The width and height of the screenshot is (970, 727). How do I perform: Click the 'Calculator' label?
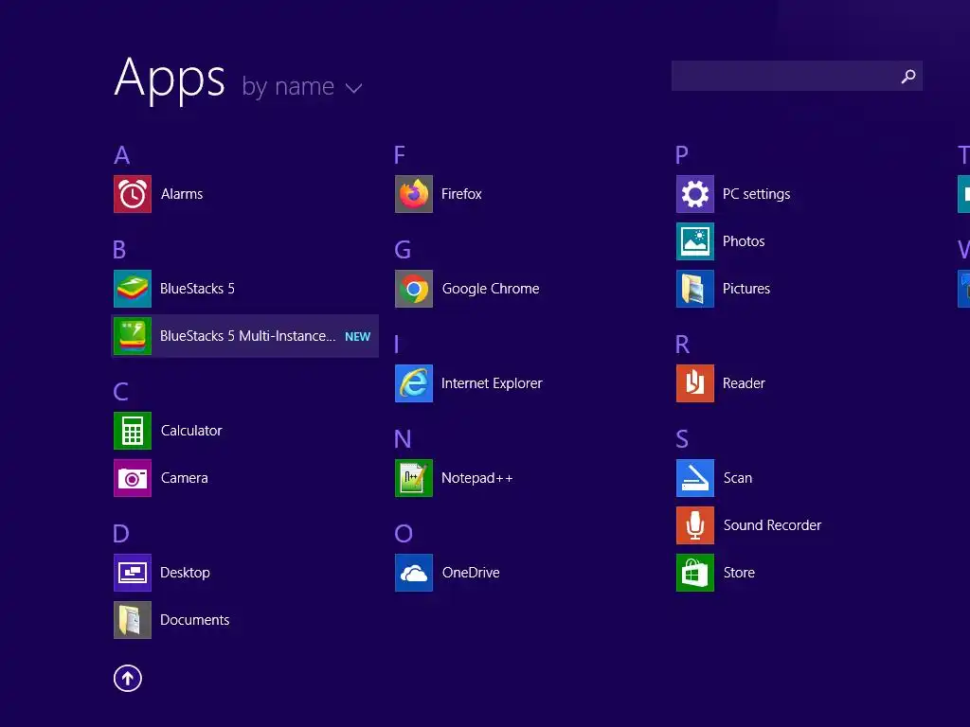click(x=191, y=431)
